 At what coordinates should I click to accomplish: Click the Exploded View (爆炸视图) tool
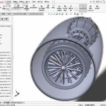[71, 8]
